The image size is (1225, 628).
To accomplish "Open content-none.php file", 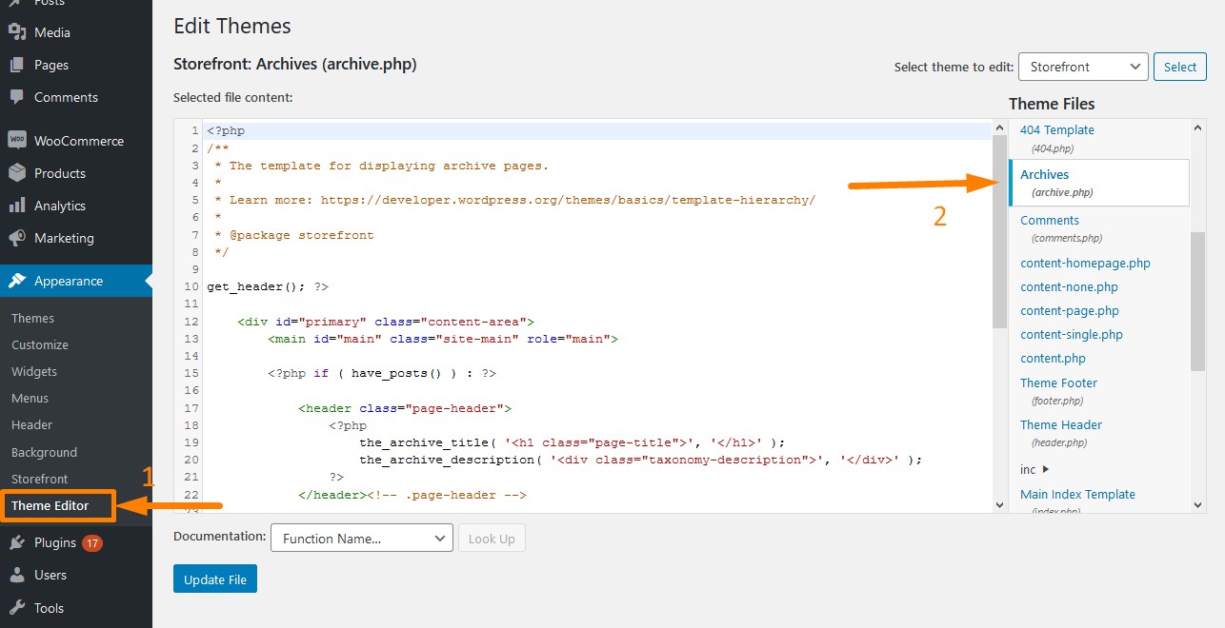I will [x=1069, y=287].
